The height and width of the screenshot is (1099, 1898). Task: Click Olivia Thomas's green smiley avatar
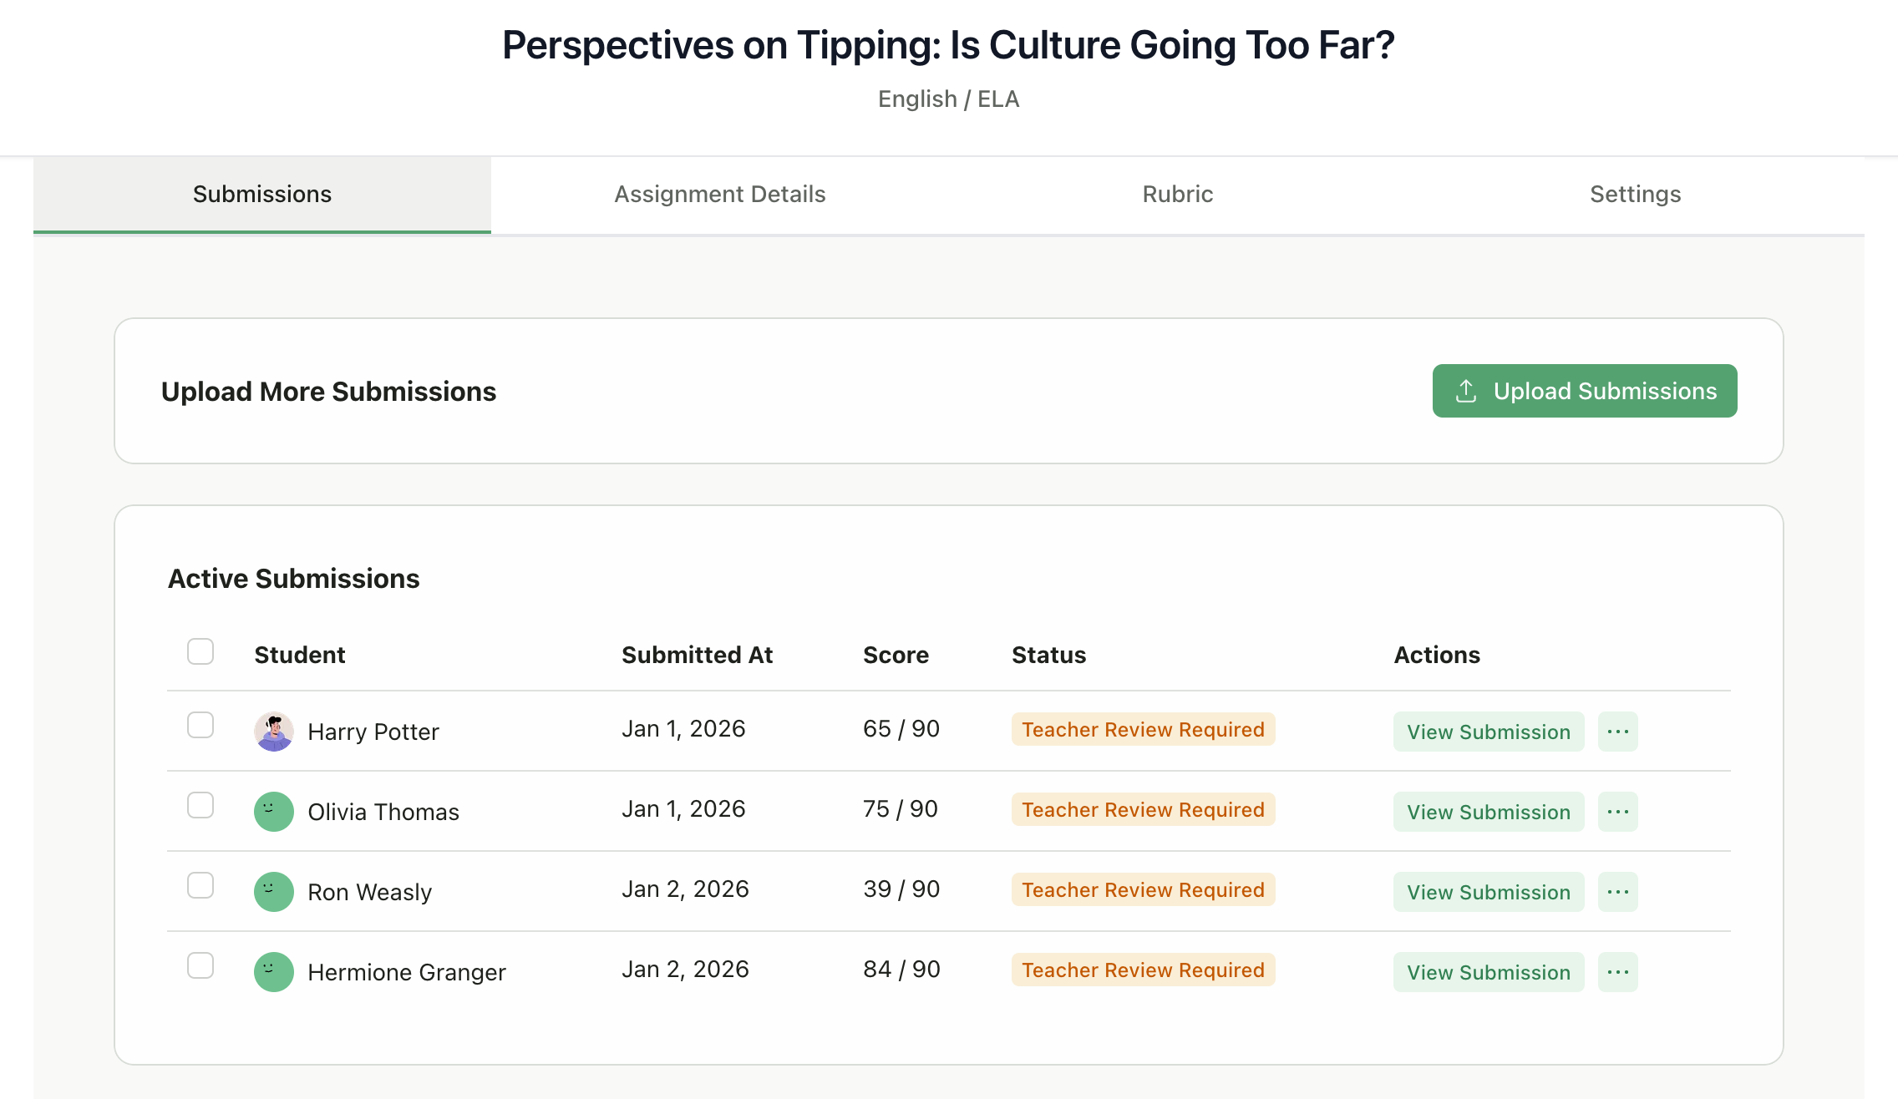tap(273, 812)
